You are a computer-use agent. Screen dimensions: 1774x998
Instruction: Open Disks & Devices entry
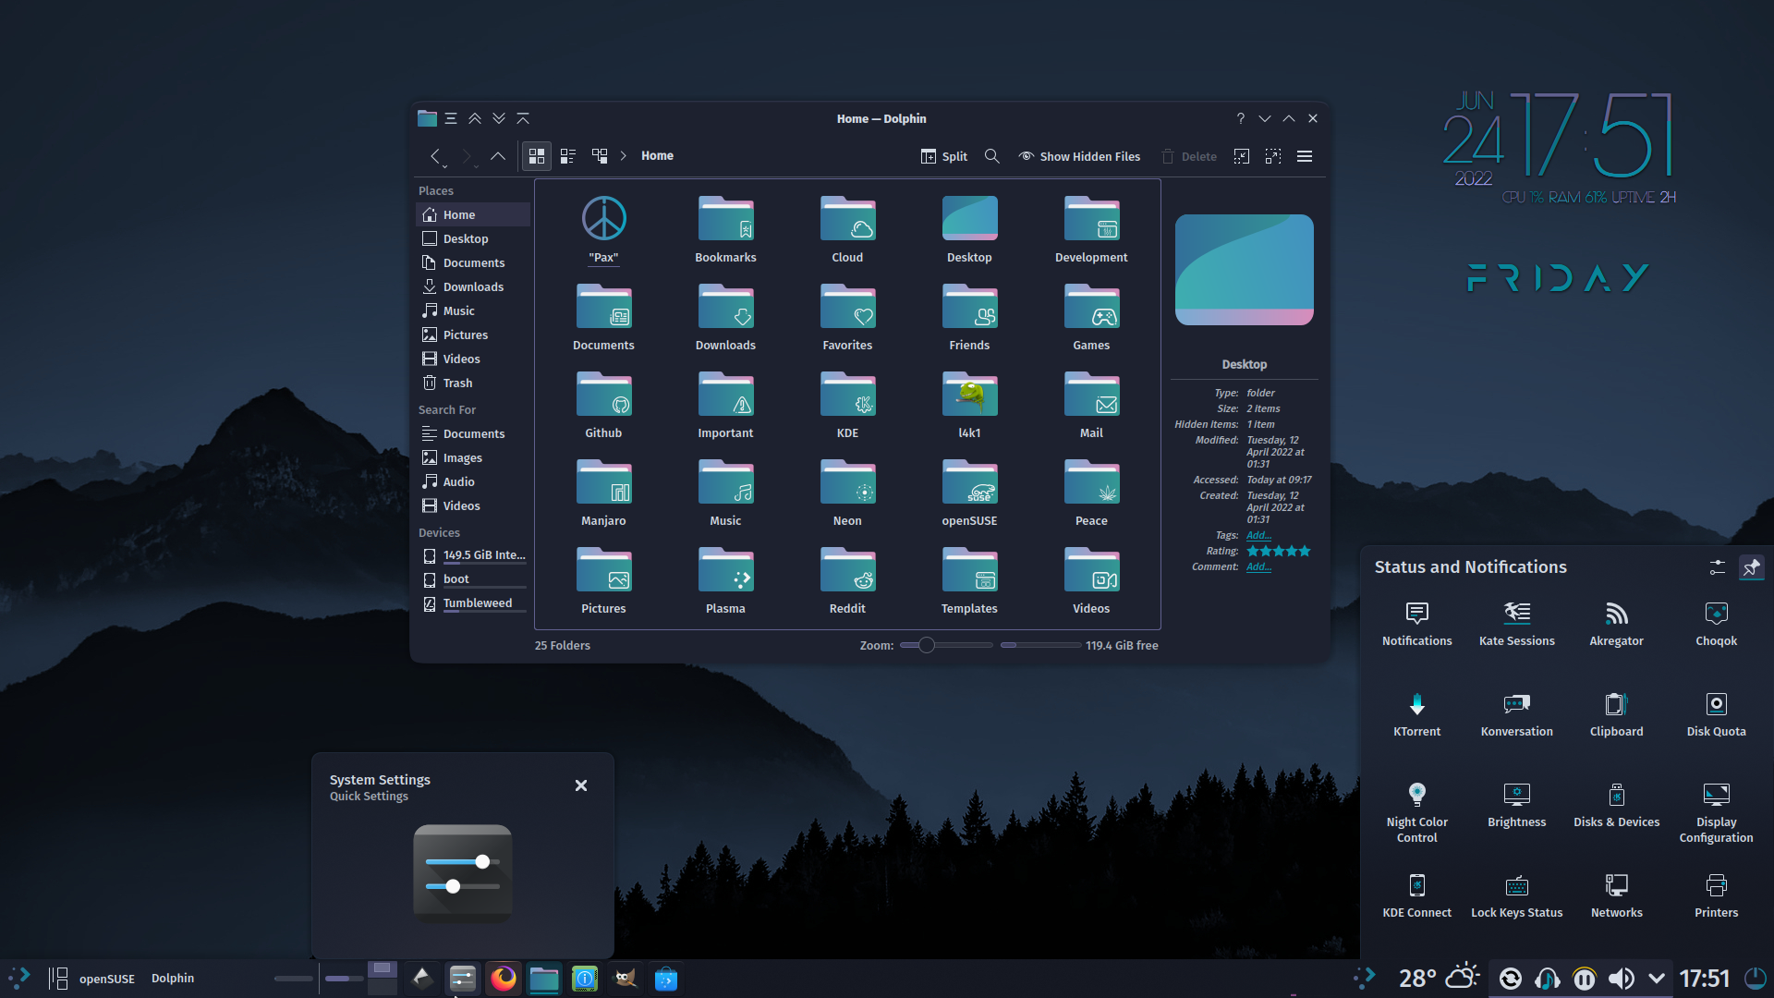coord(1616,805)
